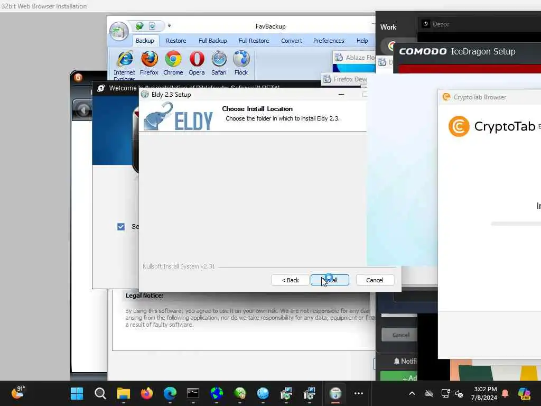Expand the FavBackup quick access toolbar dropdown arrow

[169, 25]
